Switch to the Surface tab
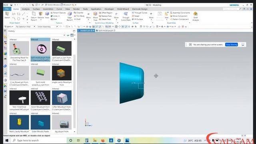 (x=36, y=9)
